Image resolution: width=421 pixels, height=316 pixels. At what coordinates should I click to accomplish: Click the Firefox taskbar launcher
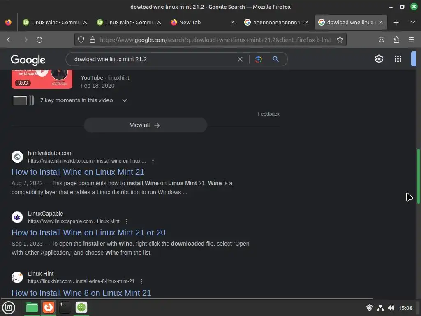point(49,307)
